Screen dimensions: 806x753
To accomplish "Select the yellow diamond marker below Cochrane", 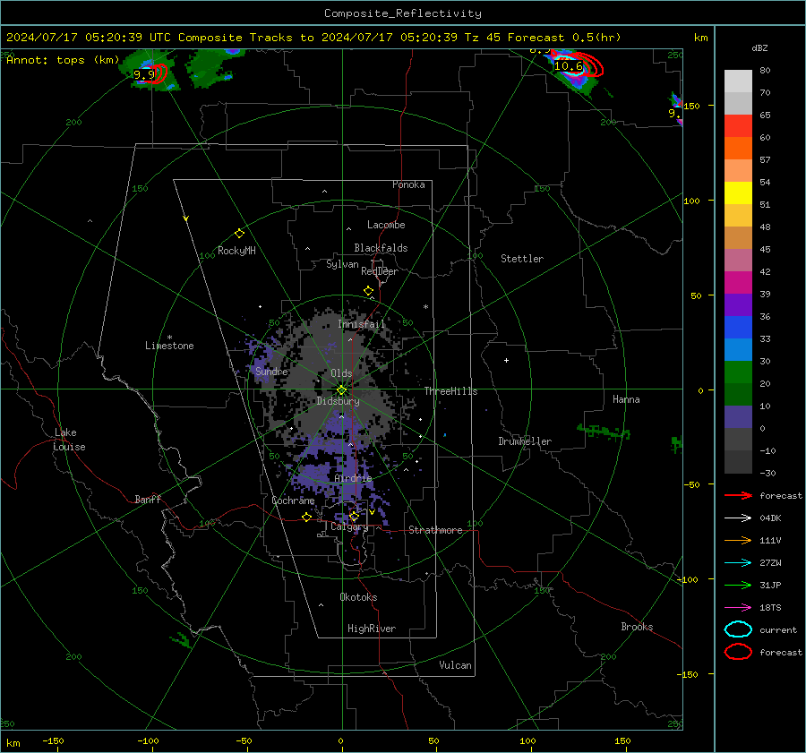I will tap(307, 517).
